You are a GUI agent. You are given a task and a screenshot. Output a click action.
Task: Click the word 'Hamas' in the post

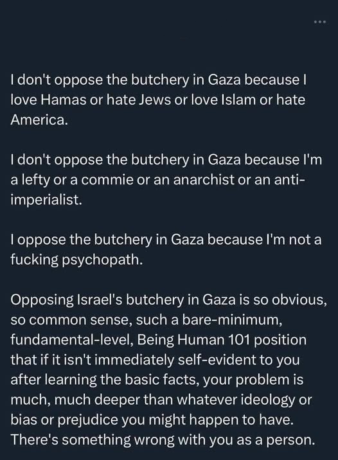pos(63,100)
